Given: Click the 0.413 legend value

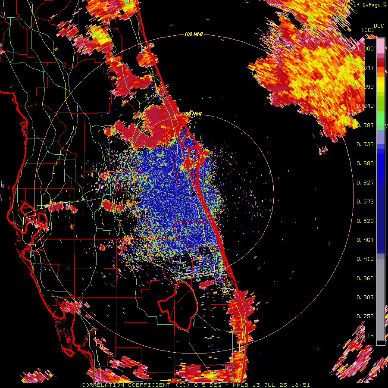Looking at the screenshot, I should tap(365, 259).
